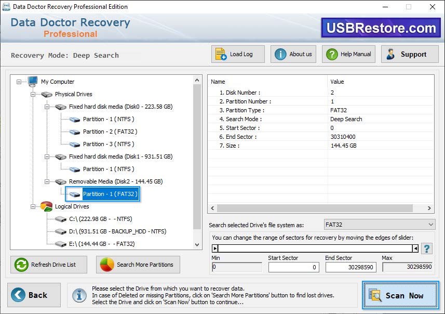The height and width of the screenshot is (314, 445).
Task: Click the Disk0 hard disk icon
Action: pyautogui.click(x=60, y=107)
